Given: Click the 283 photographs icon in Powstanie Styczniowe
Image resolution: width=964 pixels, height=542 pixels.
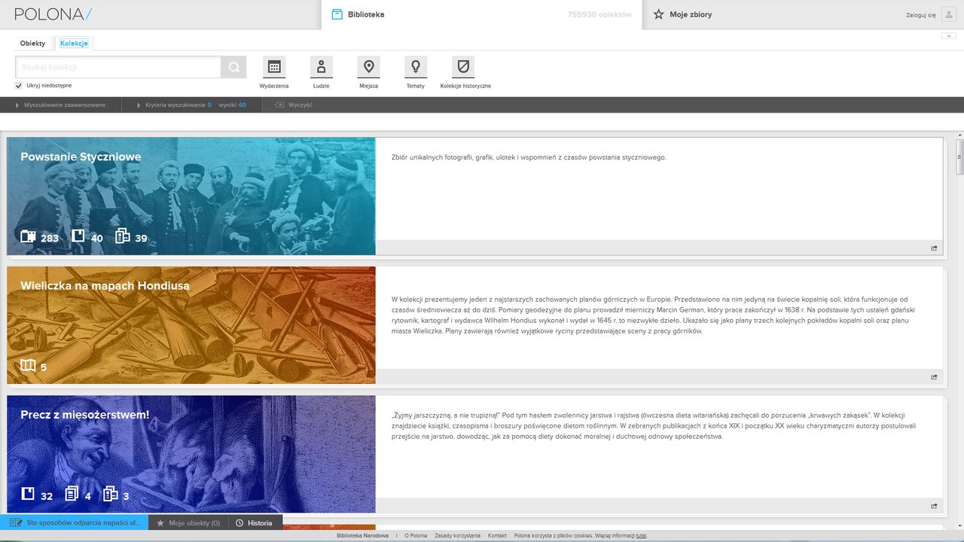Looking at the screenshot, I should pyautogui.click(x=28, y=236).
